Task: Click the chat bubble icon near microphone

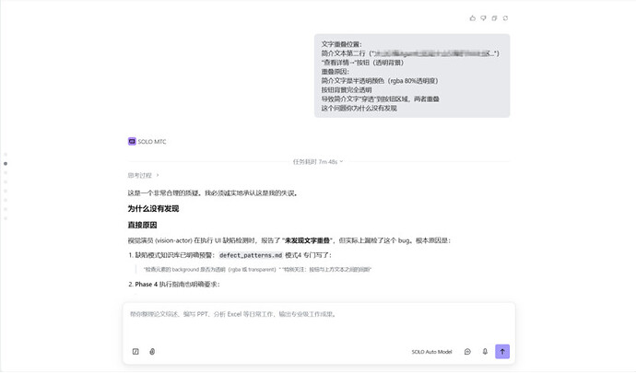Action: [x=467, y=352]
